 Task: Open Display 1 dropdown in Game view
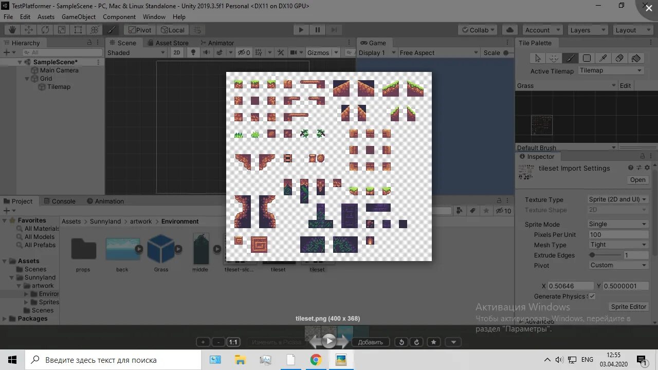point(377,52)
